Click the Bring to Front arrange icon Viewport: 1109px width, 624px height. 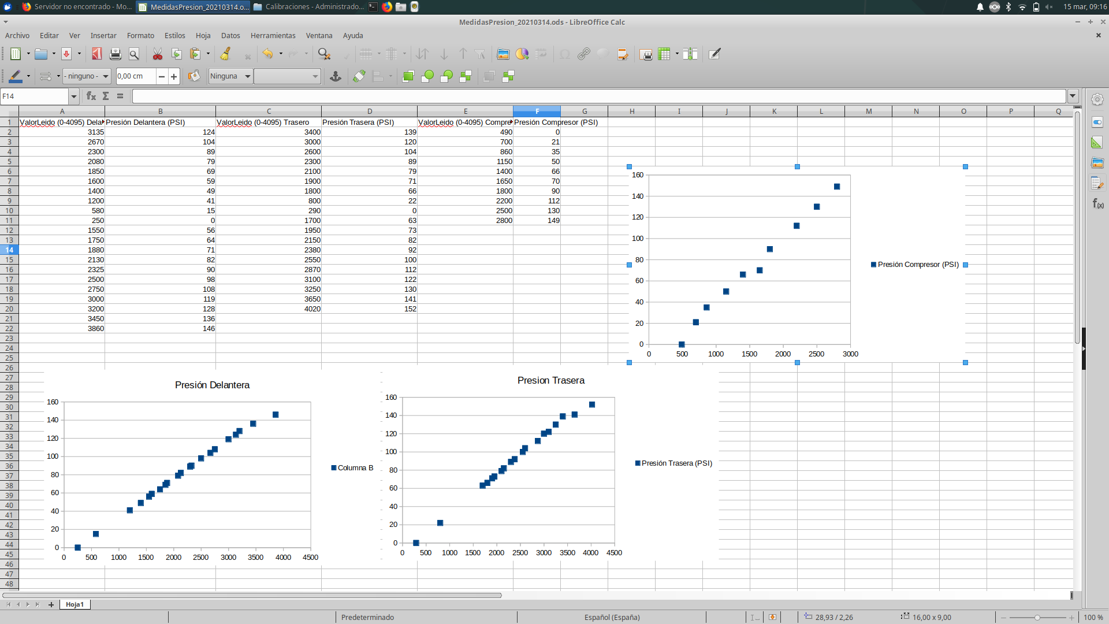(408, 76)
